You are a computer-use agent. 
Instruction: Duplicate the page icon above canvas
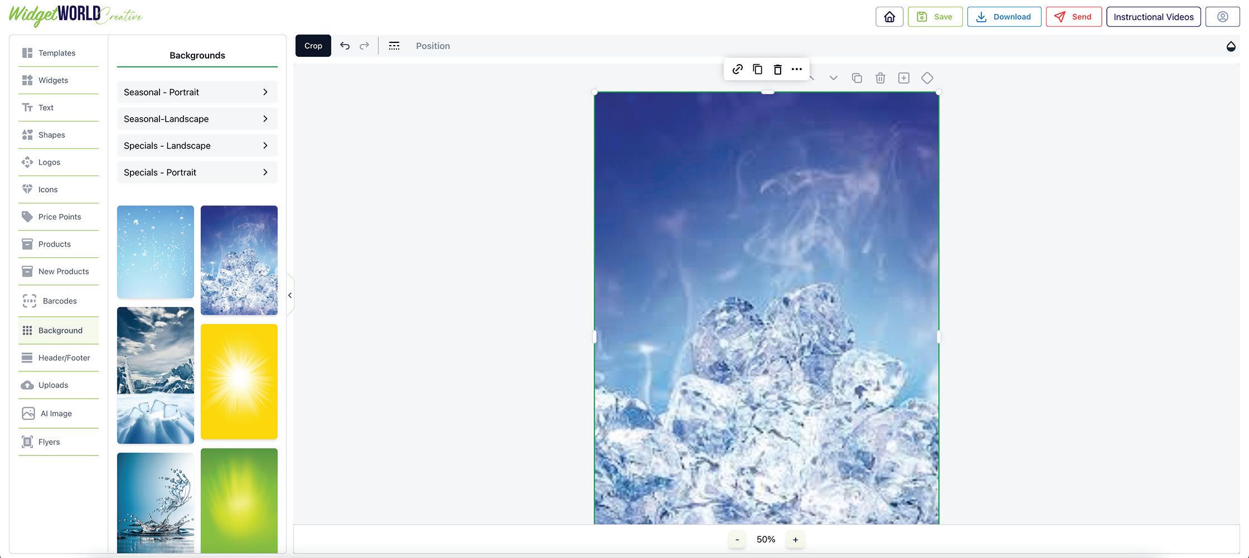click(857, 78)
